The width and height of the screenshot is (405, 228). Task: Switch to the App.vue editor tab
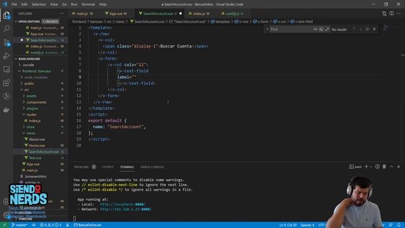click(x=116, y=13)
